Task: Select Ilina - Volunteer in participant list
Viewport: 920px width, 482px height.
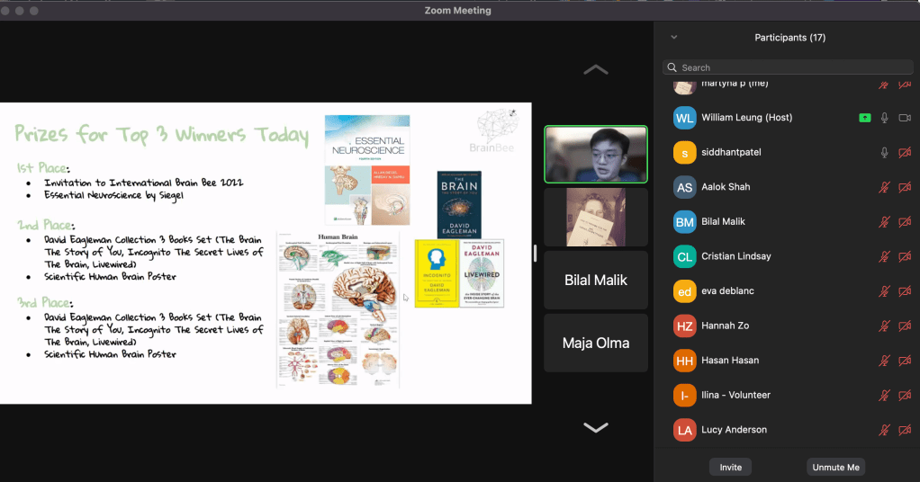Action: pyautogui.click(x=735, y=395)
